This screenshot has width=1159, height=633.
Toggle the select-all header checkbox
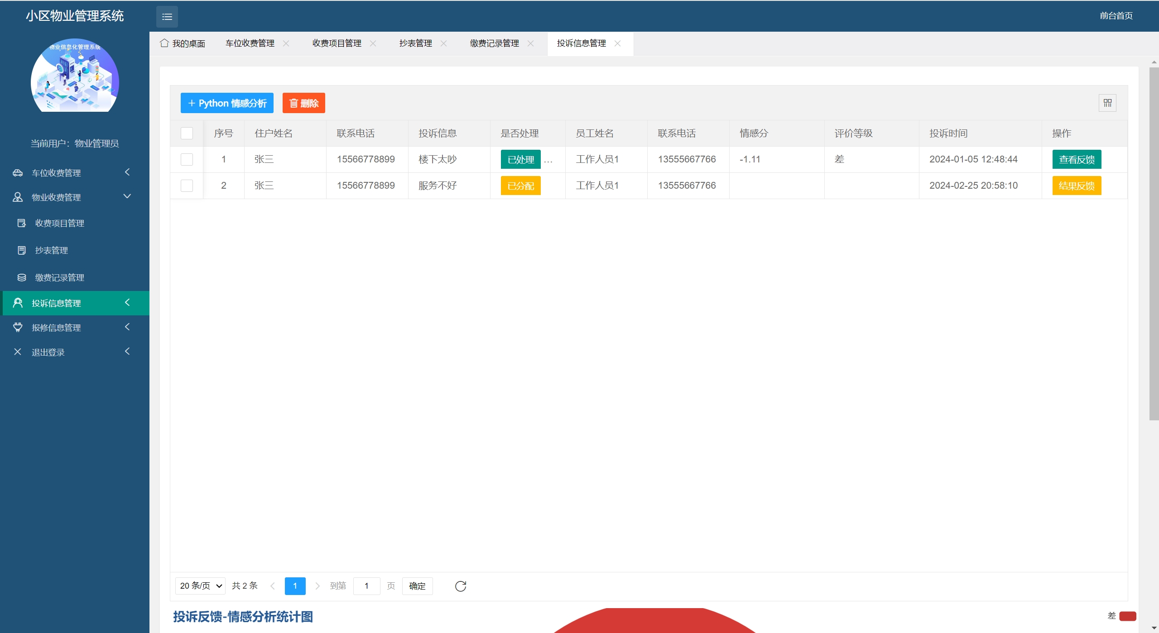pos(187,133)
